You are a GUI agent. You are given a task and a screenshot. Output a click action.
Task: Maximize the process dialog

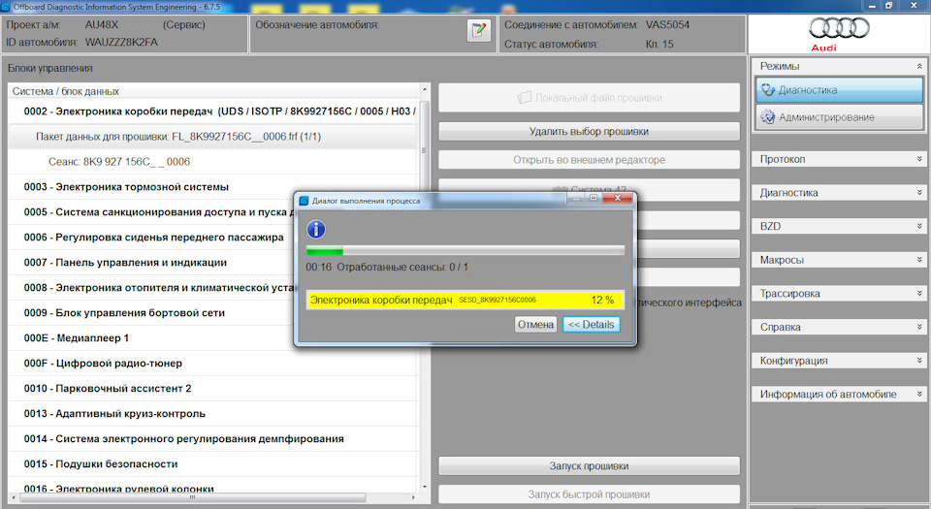(x=594, y=198)
